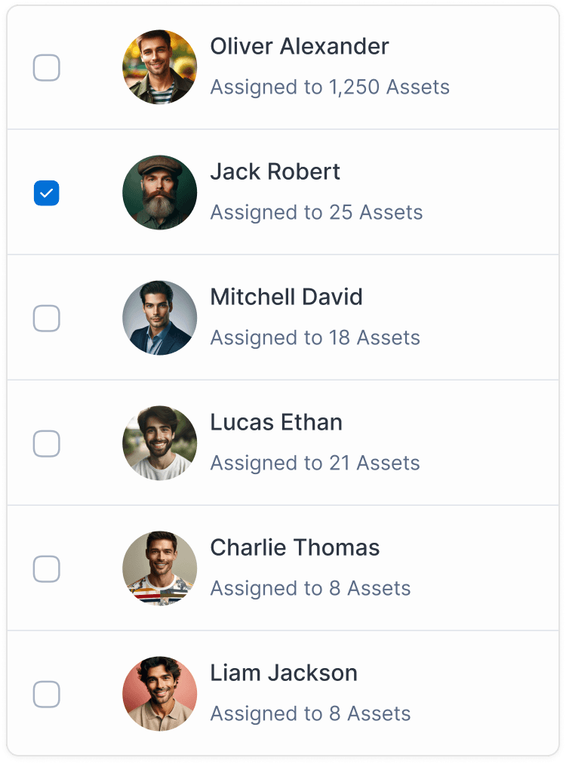Screen dimensions: 566x764
Task: Select the checkbox for Oliver Alexander
Action: click(46, 67)
